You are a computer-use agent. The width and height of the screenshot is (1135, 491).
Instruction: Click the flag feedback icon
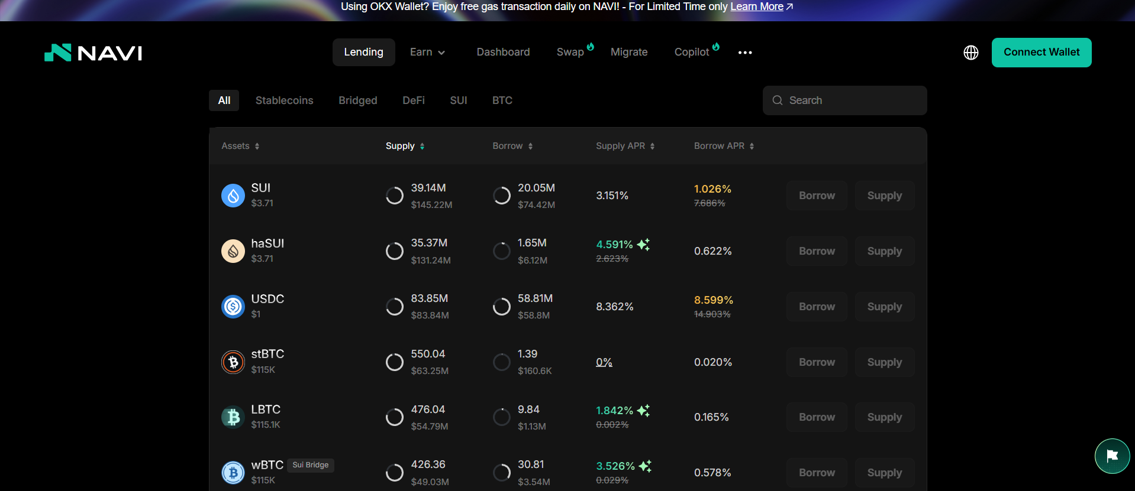click(x=1112, y=456)
